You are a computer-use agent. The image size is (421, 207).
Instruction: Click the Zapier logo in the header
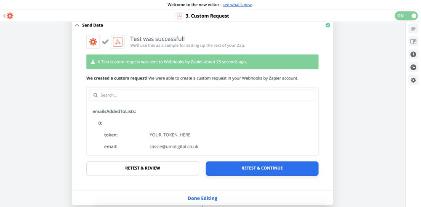(10, 16)
